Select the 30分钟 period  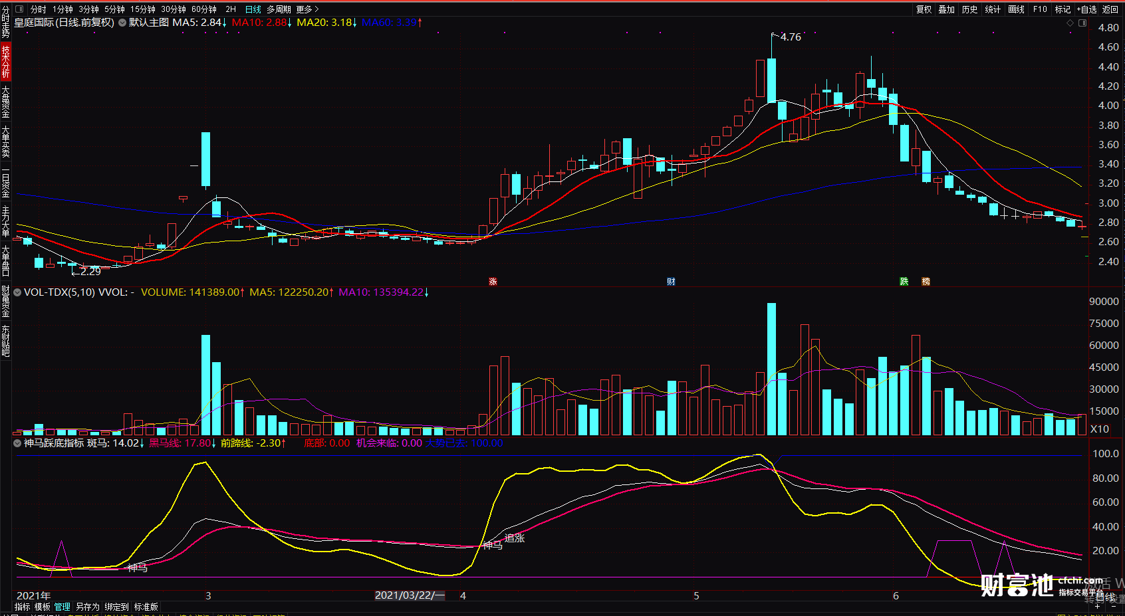click(174, 9)
